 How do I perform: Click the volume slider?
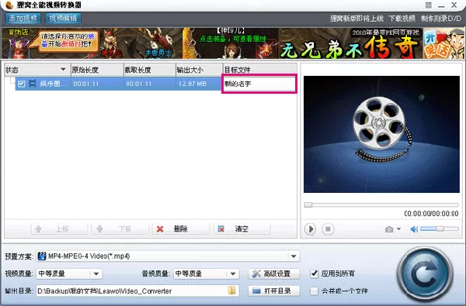[x=440, y=229]
